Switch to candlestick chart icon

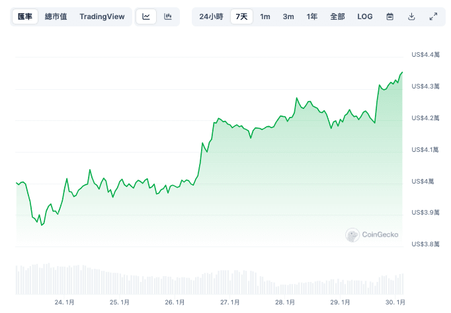168,17
